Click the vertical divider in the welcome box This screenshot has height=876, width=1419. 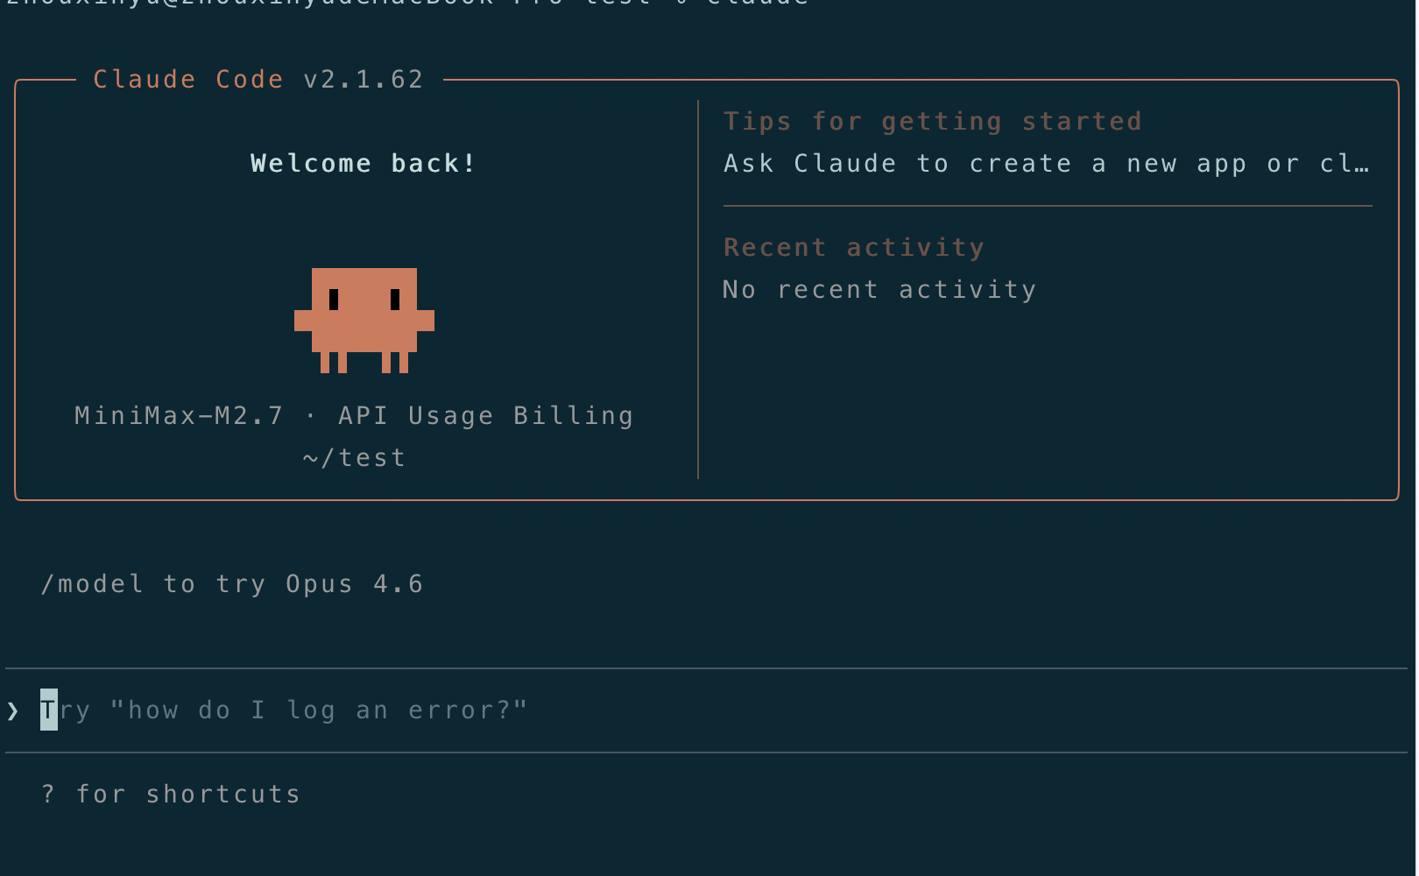coord(698,289)
